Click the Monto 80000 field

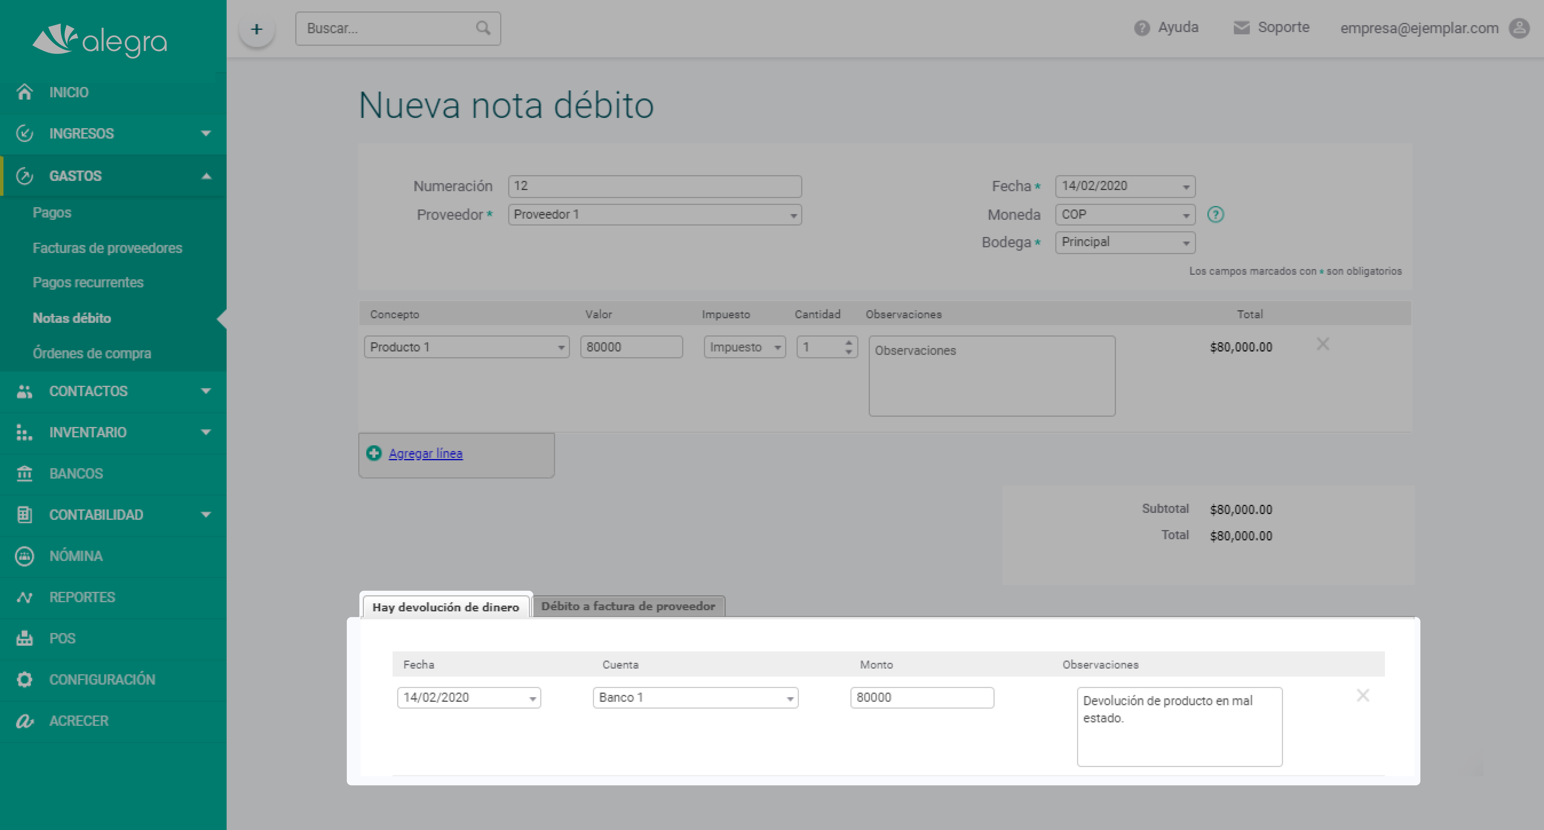[922, 697]
